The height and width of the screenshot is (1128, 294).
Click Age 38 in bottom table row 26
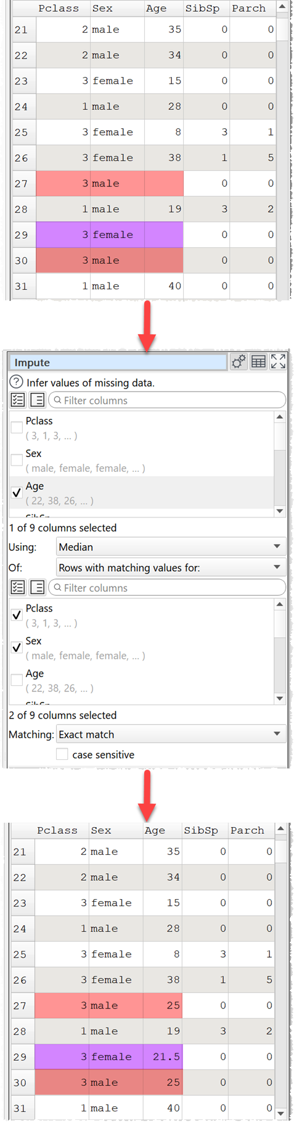[x=163, y=980]
